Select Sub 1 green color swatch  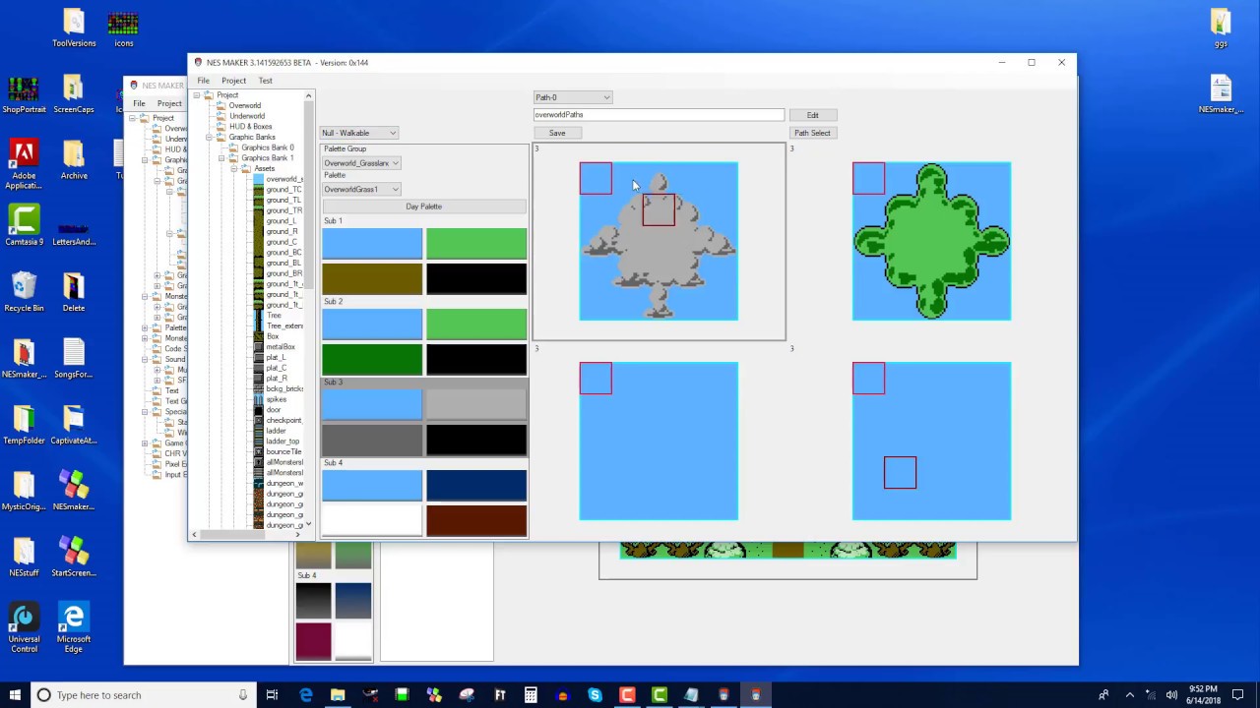[x=476, y=244]
